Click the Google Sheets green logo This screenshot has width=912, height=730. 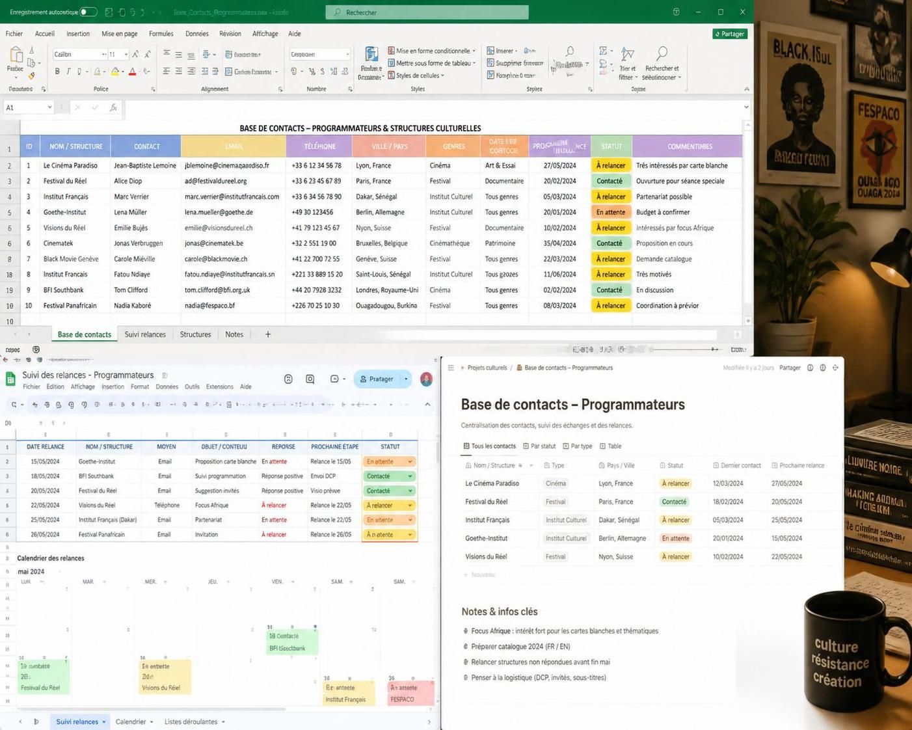(x=10, y=379)
